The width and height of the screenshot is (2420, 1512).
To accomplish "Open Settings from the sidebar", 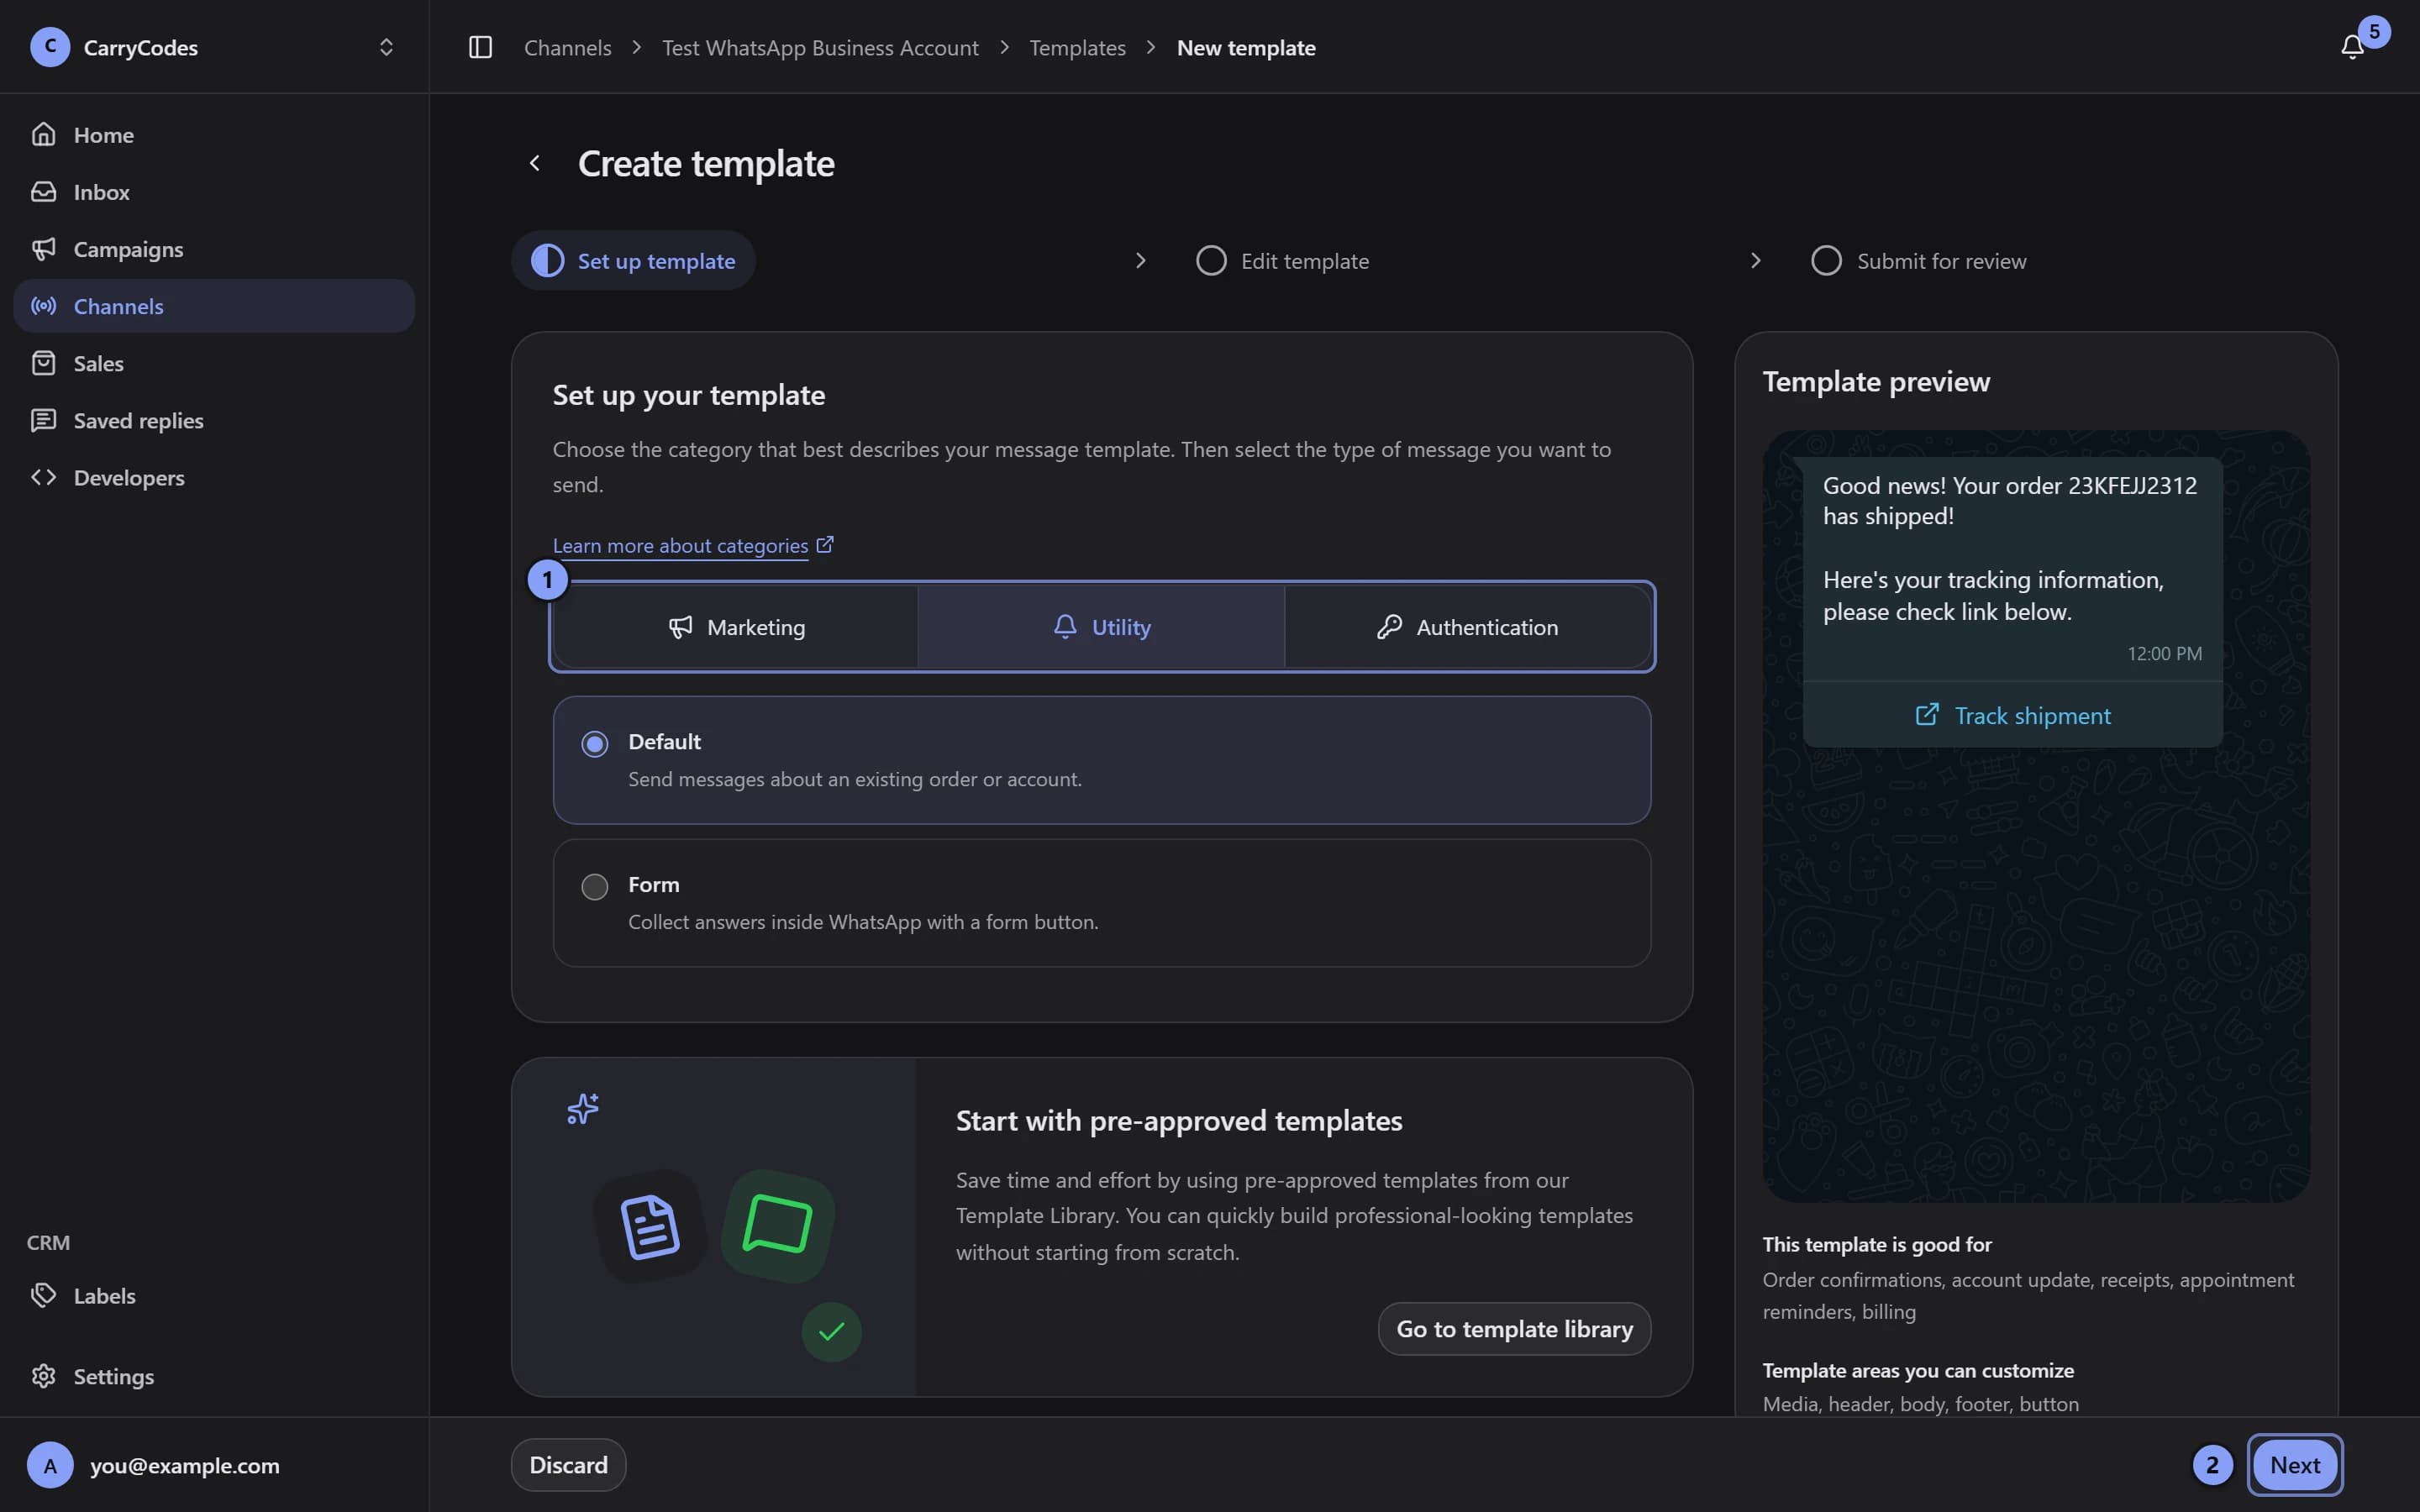I will [214, 1376].
